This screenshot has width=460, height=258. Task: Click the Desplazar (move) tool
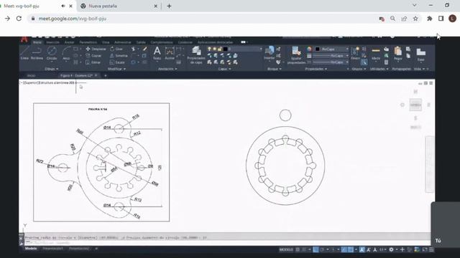click(96, 49)
